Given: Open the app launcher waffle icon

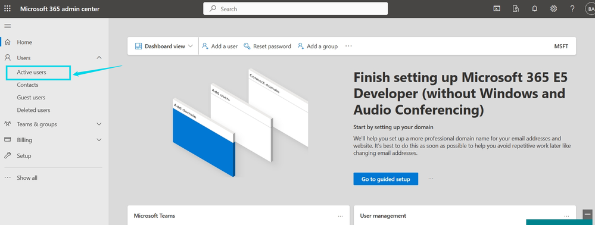Looking at the screenshot, I should coord(7,8).
